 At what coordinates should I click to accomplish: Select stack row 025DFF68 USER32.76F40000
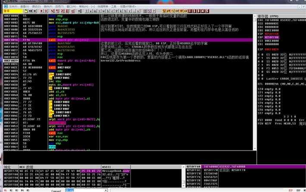tap(246, 167)
